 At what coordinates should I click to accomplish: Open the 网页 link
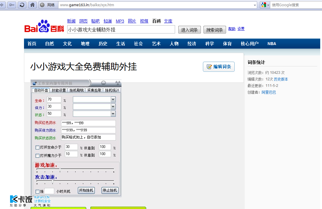coord(83,21)
